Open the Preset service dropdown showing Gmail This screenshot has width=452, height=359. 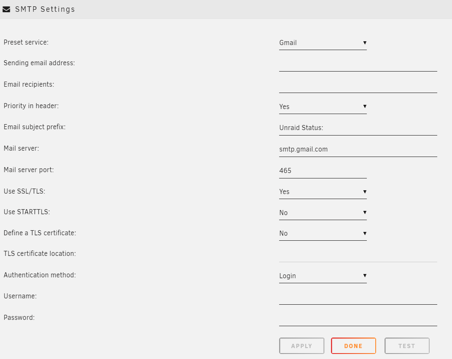pyautogui.click(x=323, y=43)
